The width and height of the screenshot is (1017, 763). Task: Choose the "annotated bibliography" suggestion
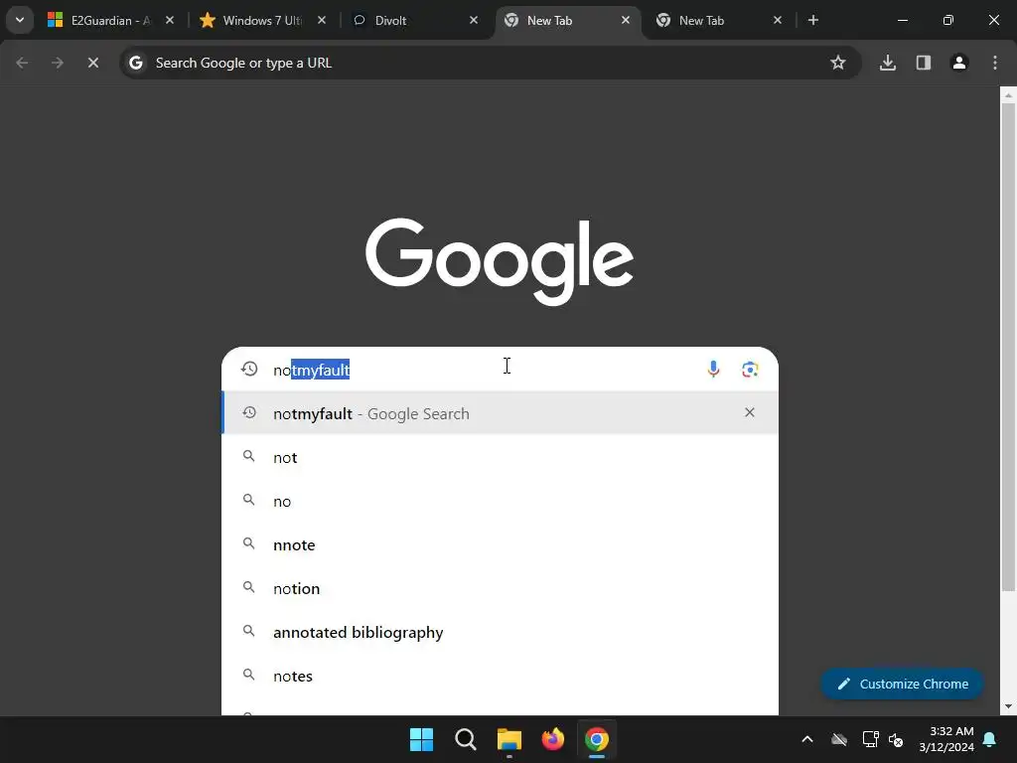[x=500, y=632]
